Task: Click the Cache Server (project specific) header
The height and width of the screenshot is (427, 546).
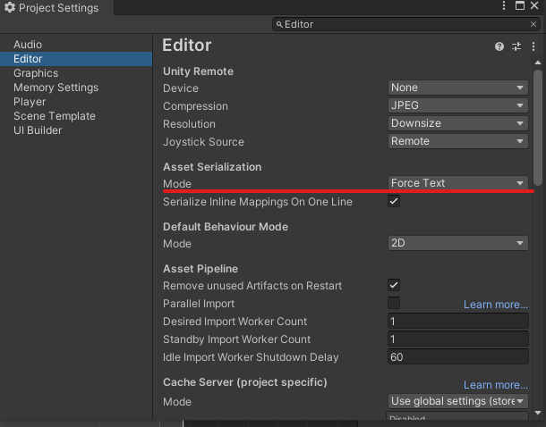Action: (x=244, y=382)
